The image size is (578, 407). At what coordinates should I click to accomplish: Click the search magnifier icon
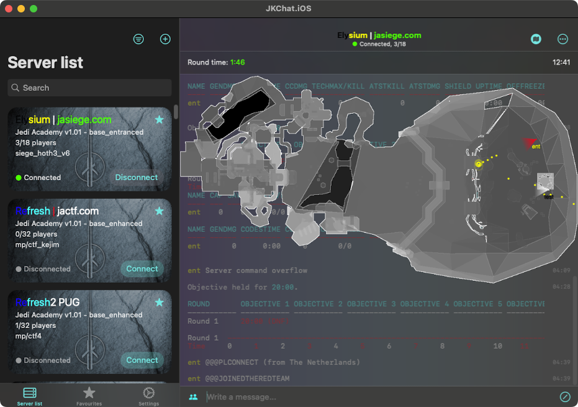[x=15, y=88]
